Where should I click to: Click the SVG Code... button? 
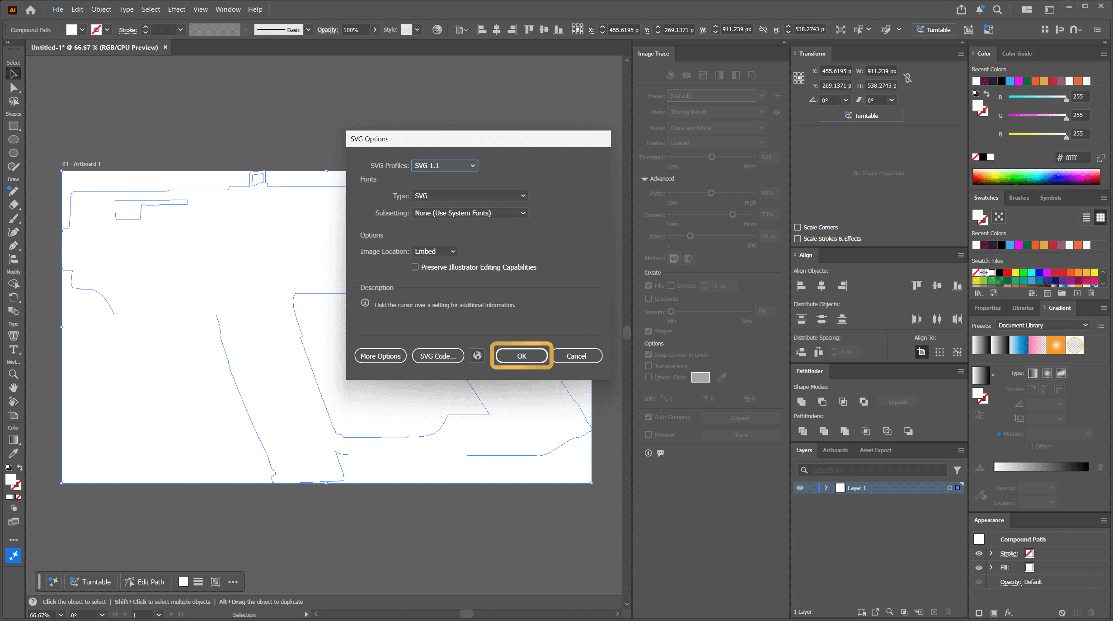pyautogui.click(x=438, y=356)
